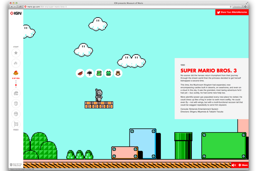Screen dimensions: 257x171
Task: Select the active red 8 Bit Era dot
Action: point(16,85)
